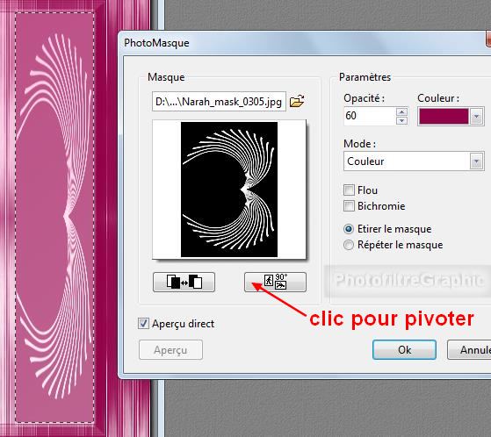Click the Opacité value field
Image resolution: width=491 pixels, height=437 pixels.
pos(370,116)
